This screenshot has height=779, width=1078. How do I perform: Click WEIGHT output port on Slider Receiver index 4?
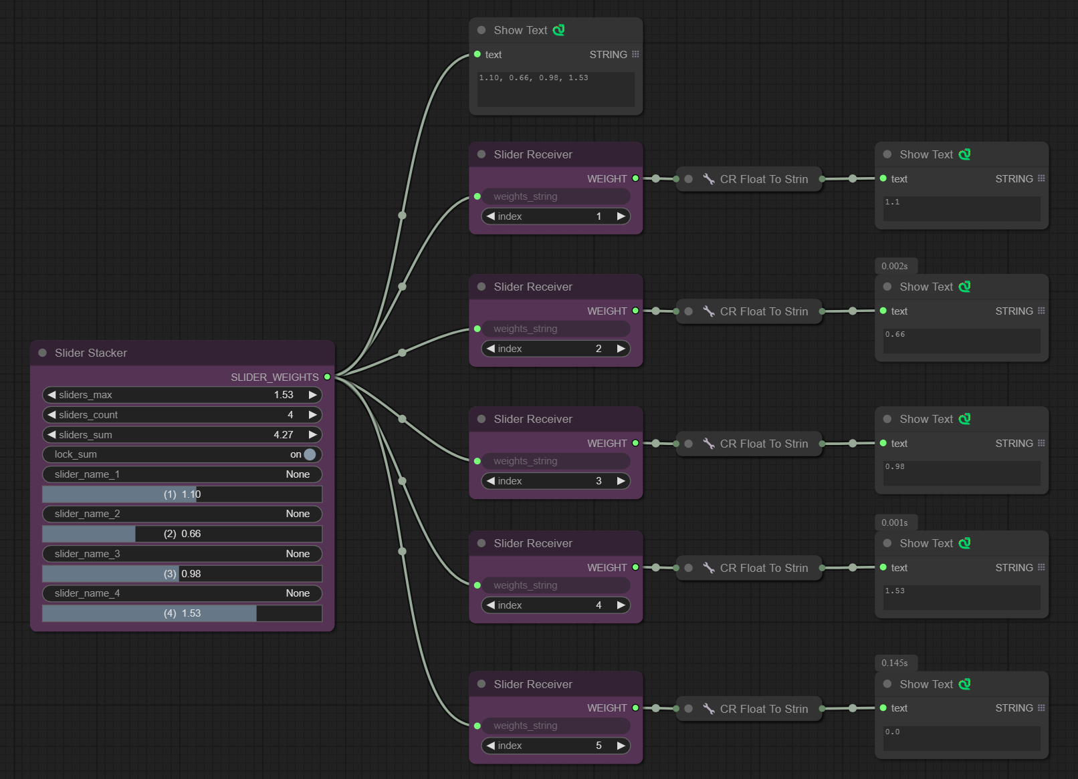point(635,567)
